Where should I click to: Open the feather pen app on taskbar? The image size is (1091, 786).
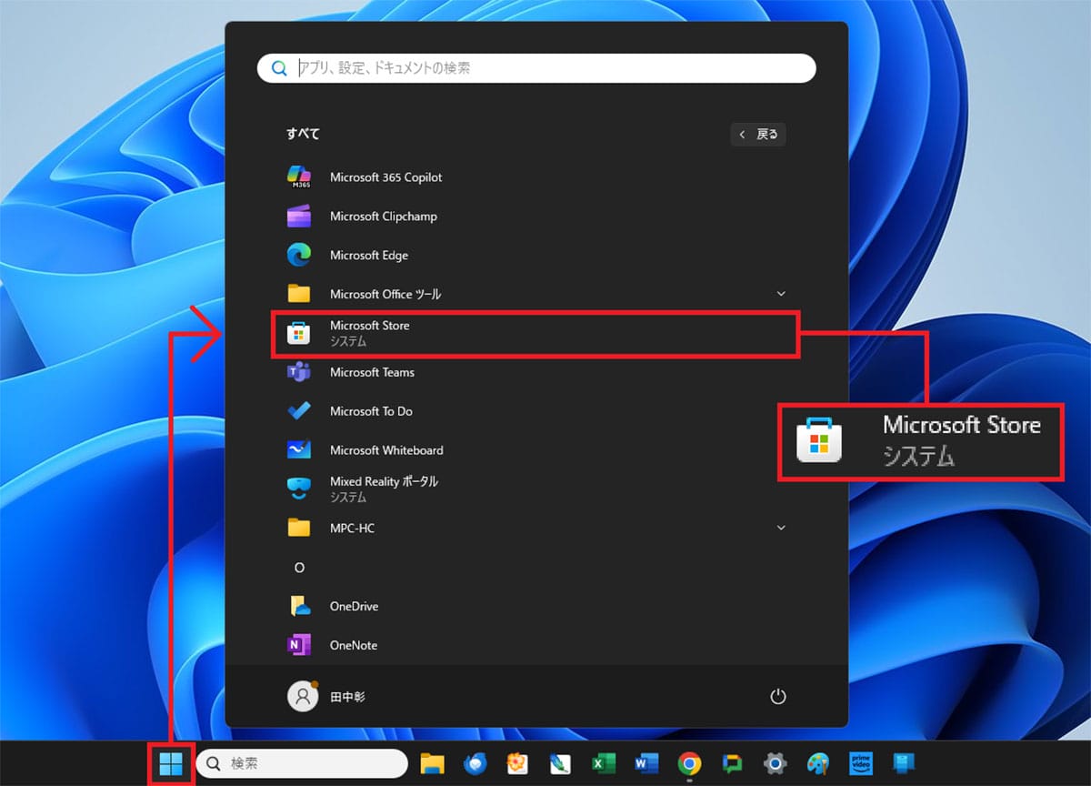pos(560,763)
